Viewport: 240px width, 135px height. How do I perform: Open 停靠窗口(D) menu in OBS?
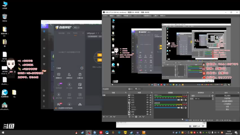(x=127, y=16)
